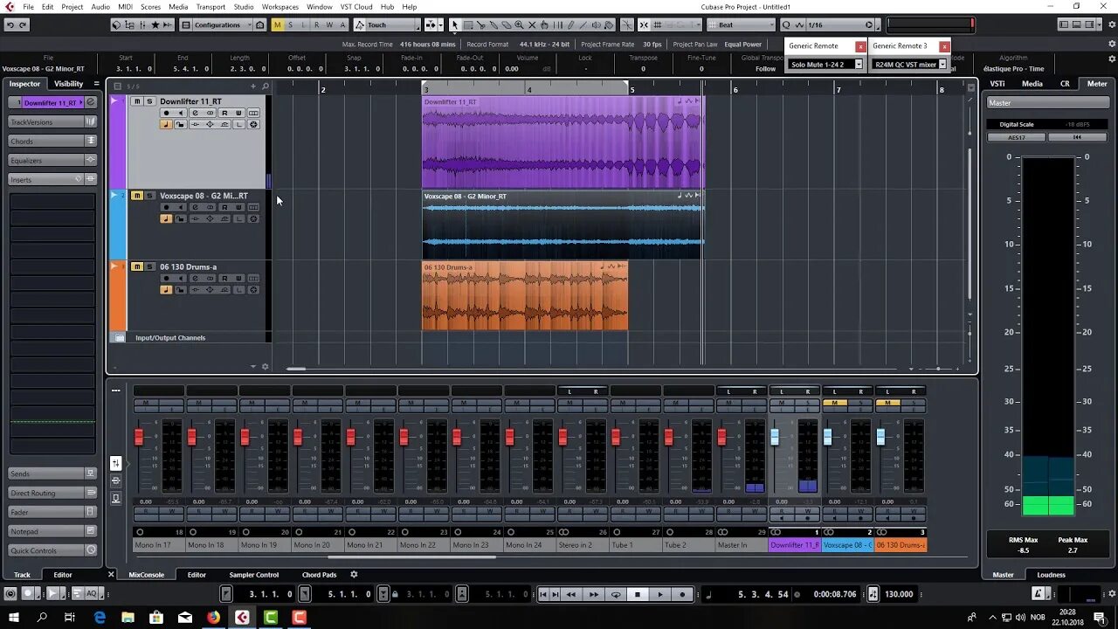This screenshot has width=1118, height=629.
Task: Click the transport Fast Forward button
Action: (594, 594)
